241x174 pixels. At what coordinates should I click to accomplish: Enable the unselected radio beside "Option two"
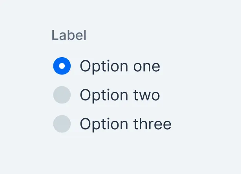[x=62, y=95]
